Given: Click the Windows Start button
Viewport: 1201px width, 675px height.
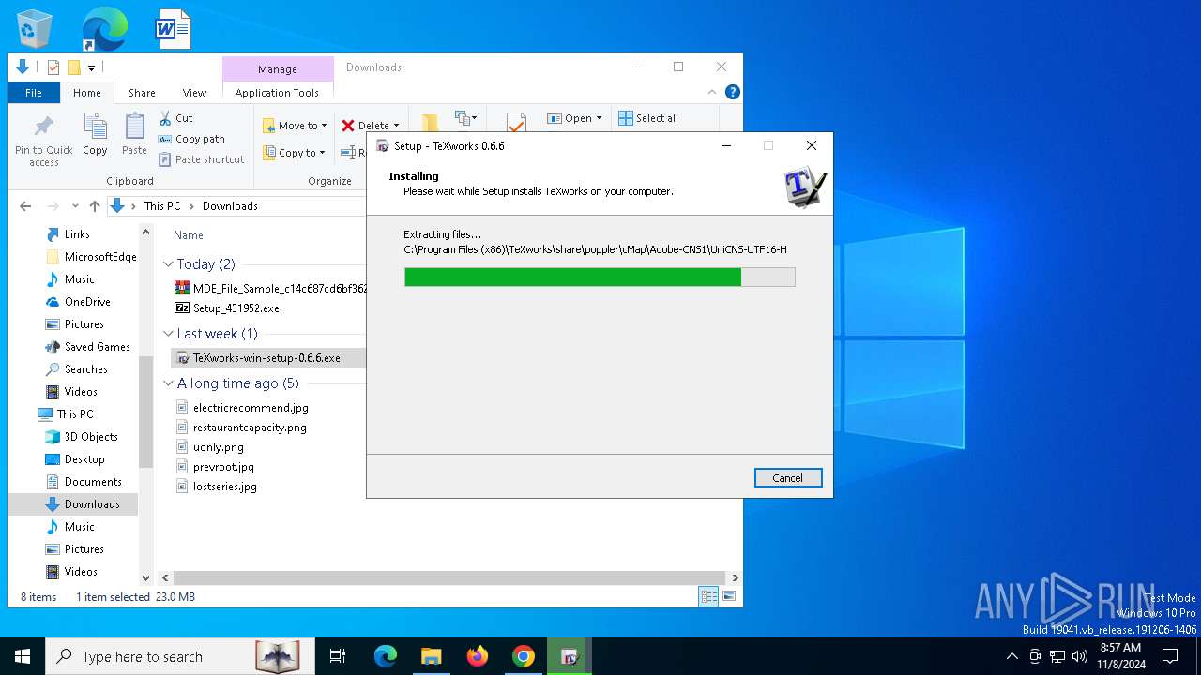Looking at the screenshot, I should pyautogui.click(x=23, y=656).
